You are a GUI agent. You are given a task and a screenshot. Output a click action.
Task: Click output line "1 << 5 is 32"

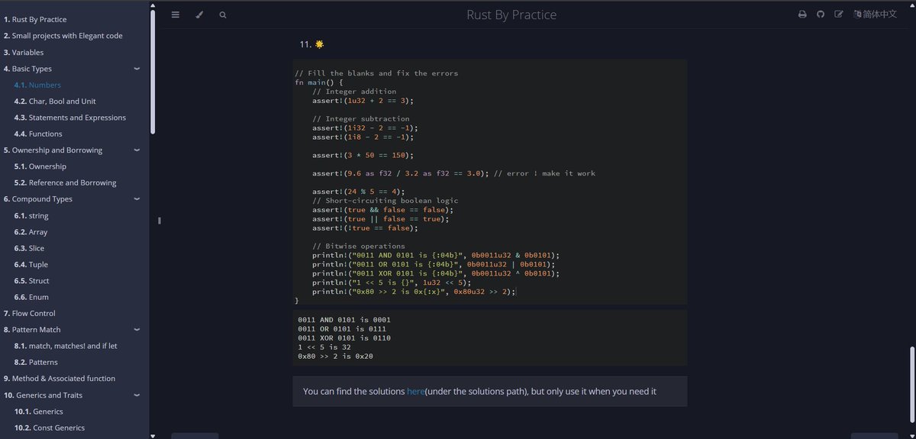tap(324, 347)
